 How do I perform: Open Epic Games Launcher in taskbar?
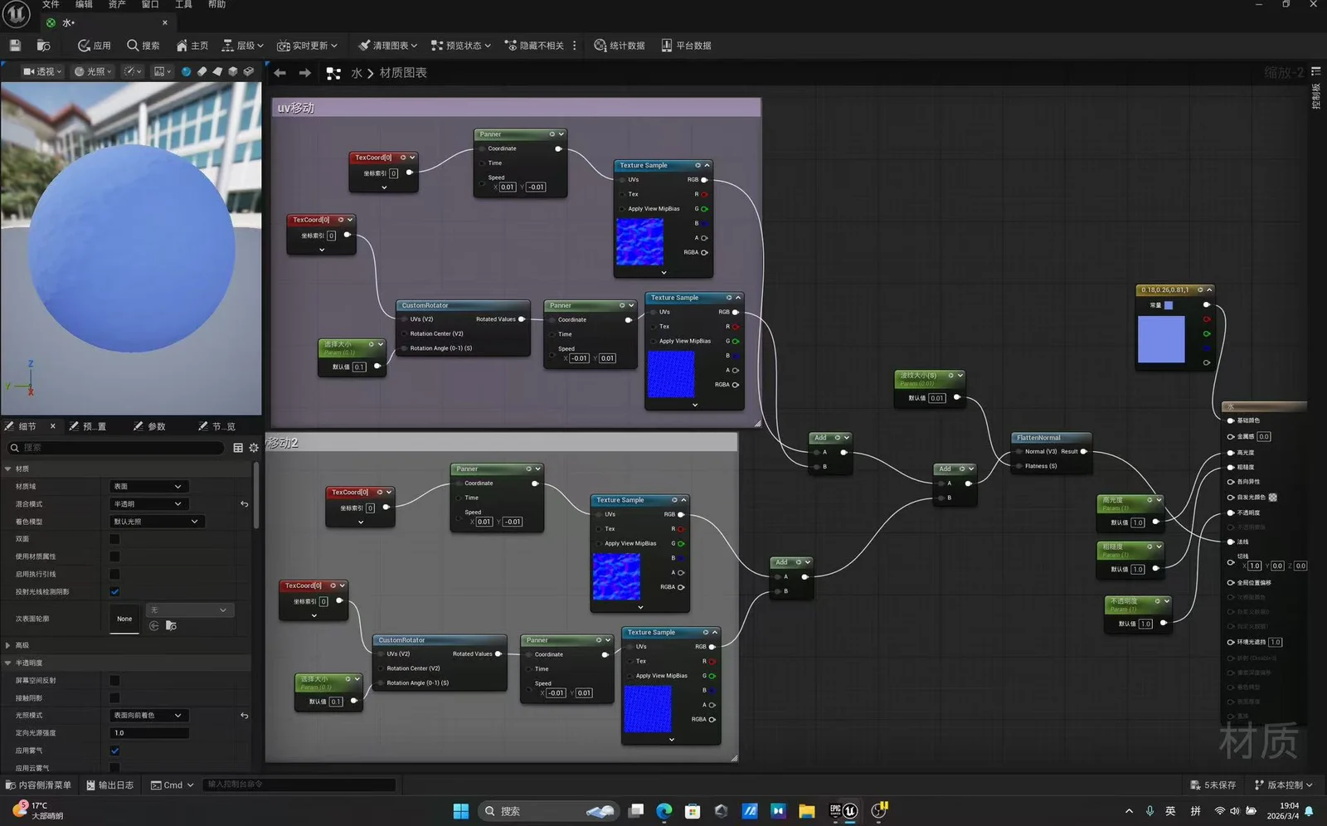(834, 811)
